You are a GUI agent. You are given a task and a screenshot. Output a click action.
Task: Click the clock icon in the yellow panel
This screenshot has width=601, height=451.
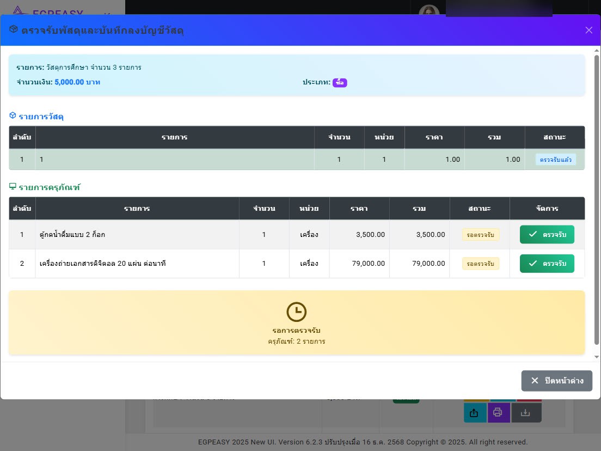pos(297,312)
